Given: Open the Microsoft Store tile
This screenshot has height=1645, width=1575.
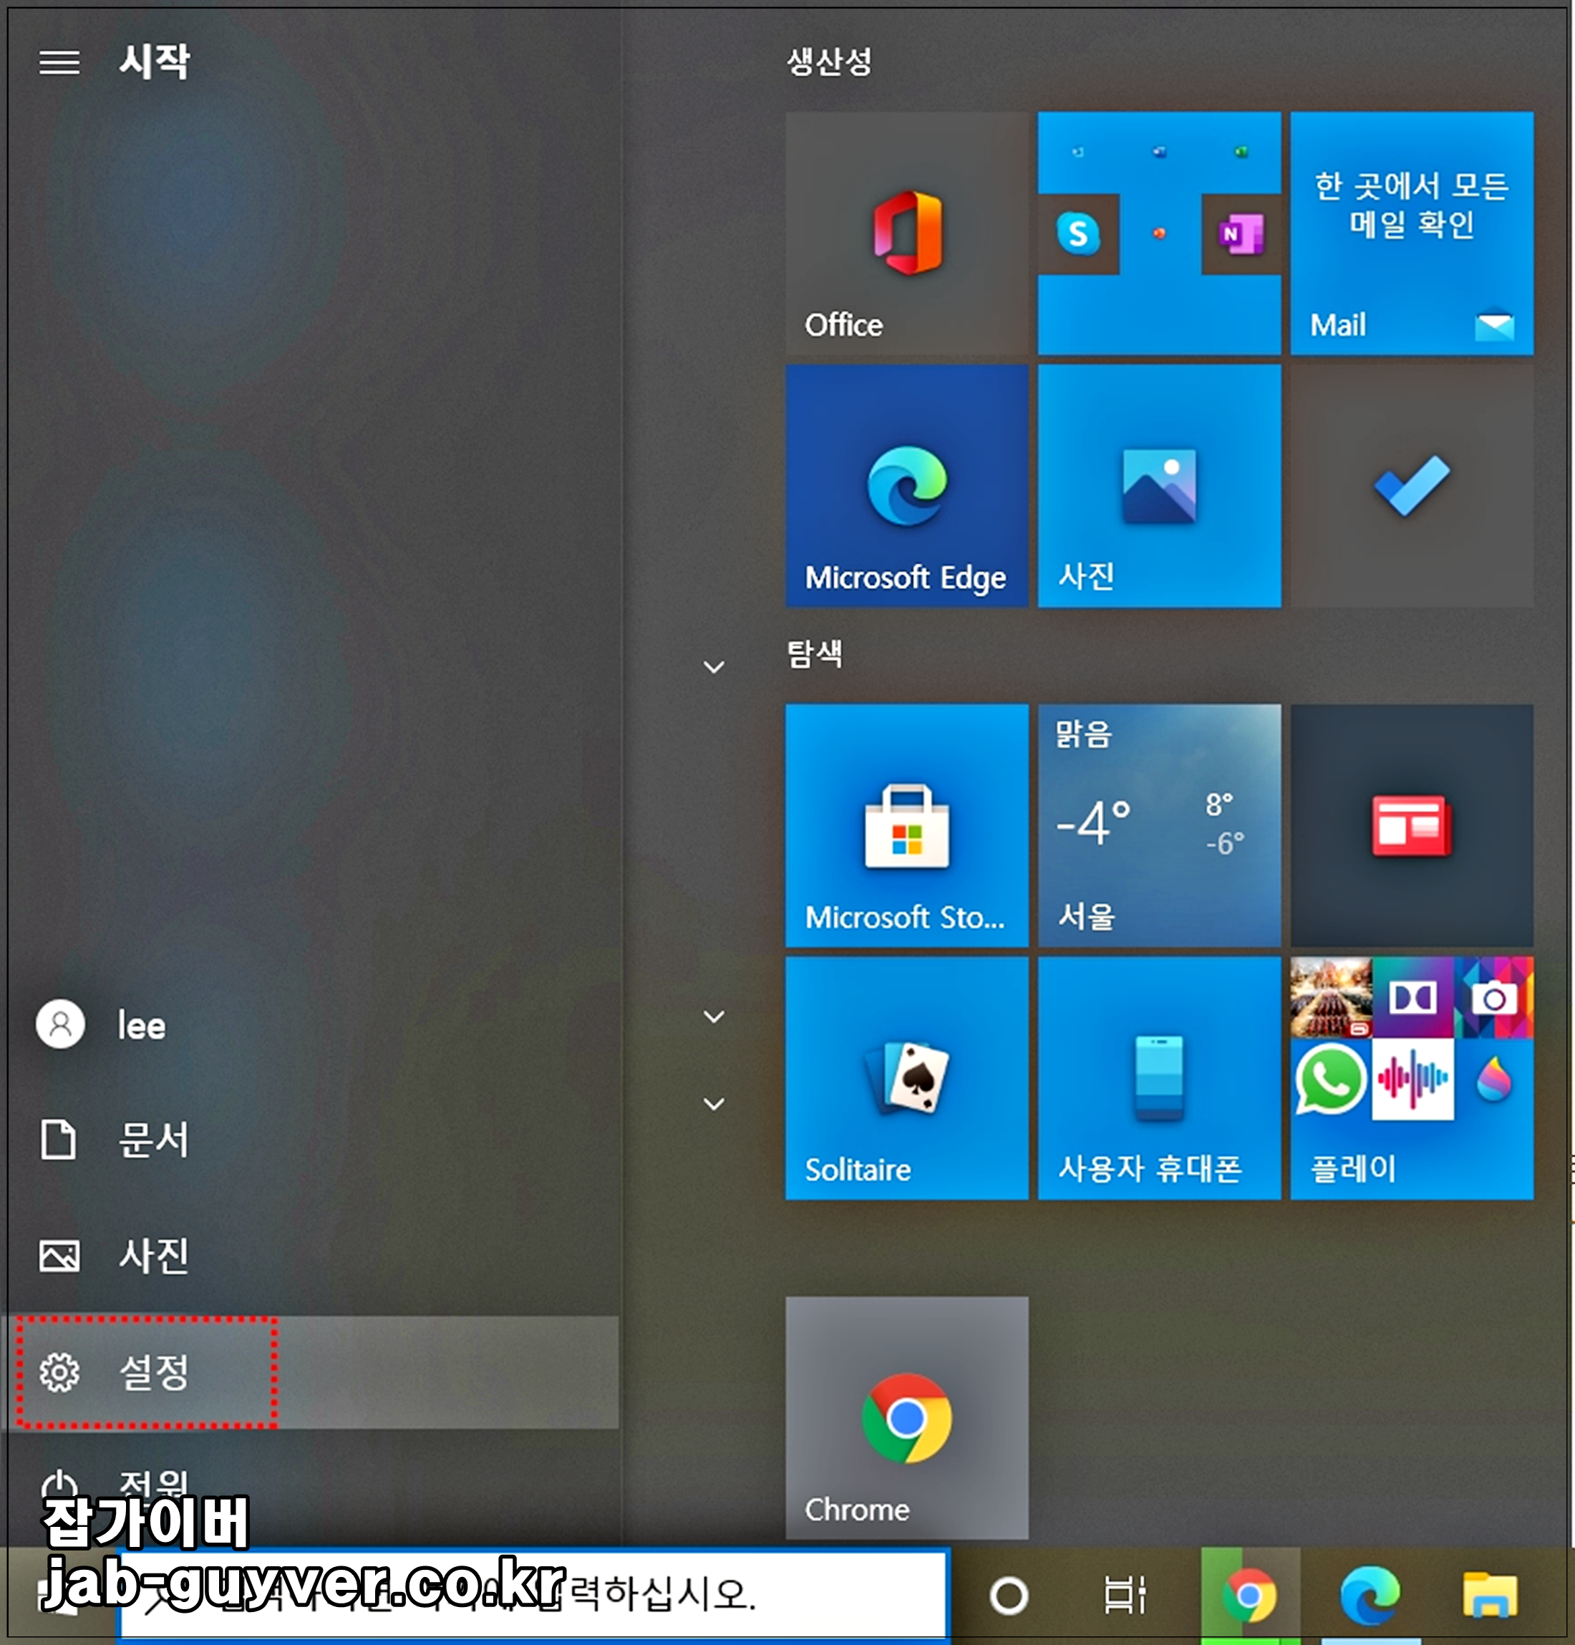Looking at the screenshot, I should (x=906, y=825).
